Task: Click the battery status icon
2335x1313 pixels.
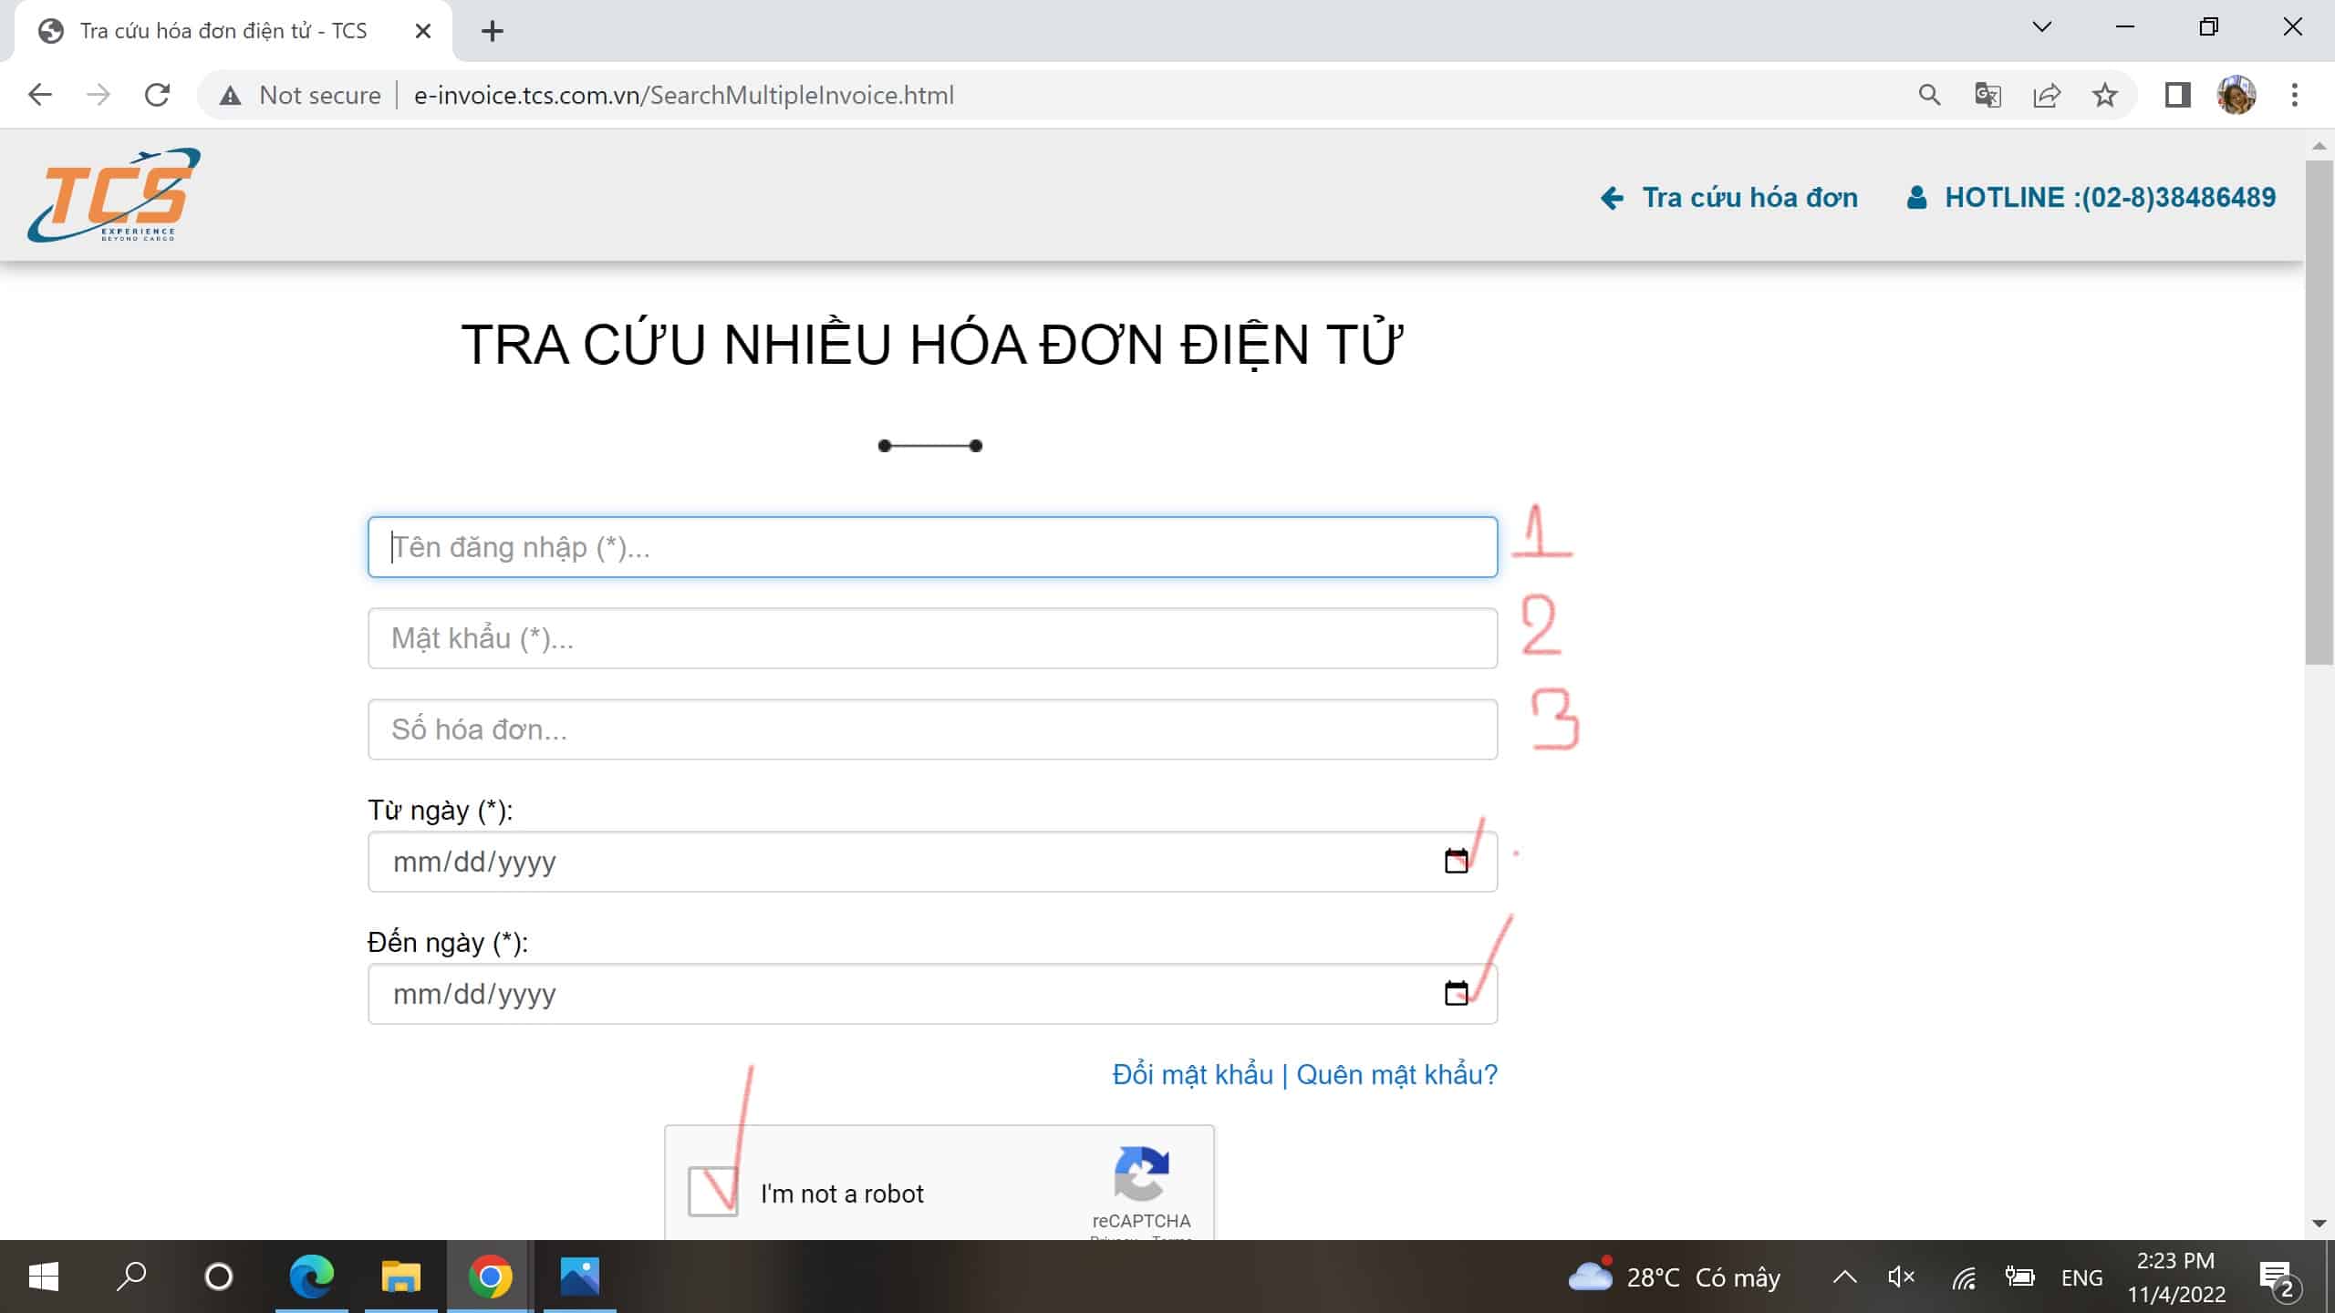Action: (2020, 1277)
